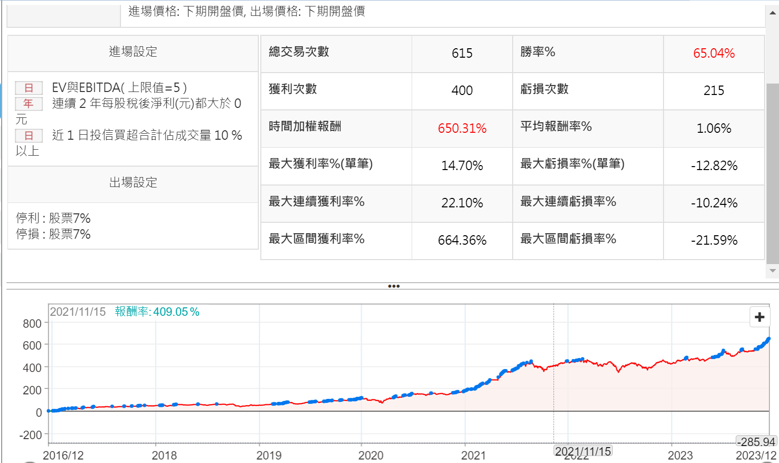Click the scroll down arrow of results panel

click(772, 271)
